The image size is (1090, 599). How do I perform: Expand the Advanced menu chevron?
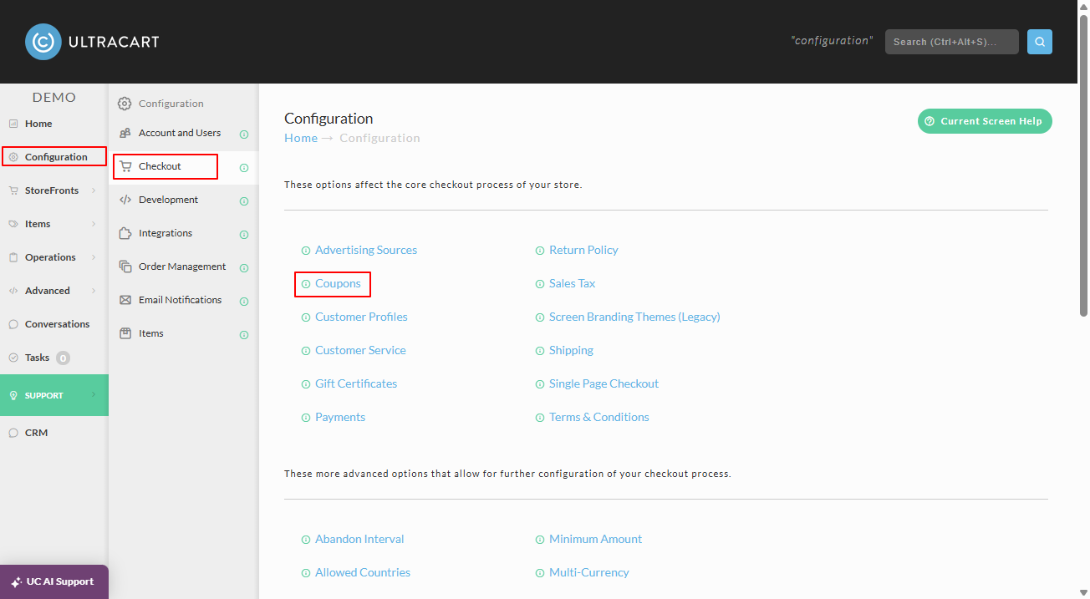94,291
